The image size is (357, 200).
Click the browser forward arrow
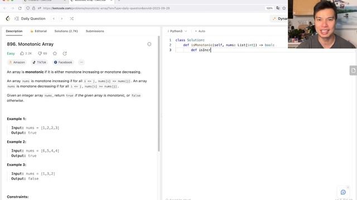click(x=12, y=8)
